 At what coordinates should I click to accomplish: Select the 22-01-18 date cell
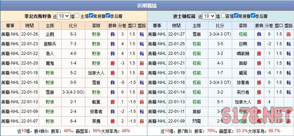click(x=29, y=73)
